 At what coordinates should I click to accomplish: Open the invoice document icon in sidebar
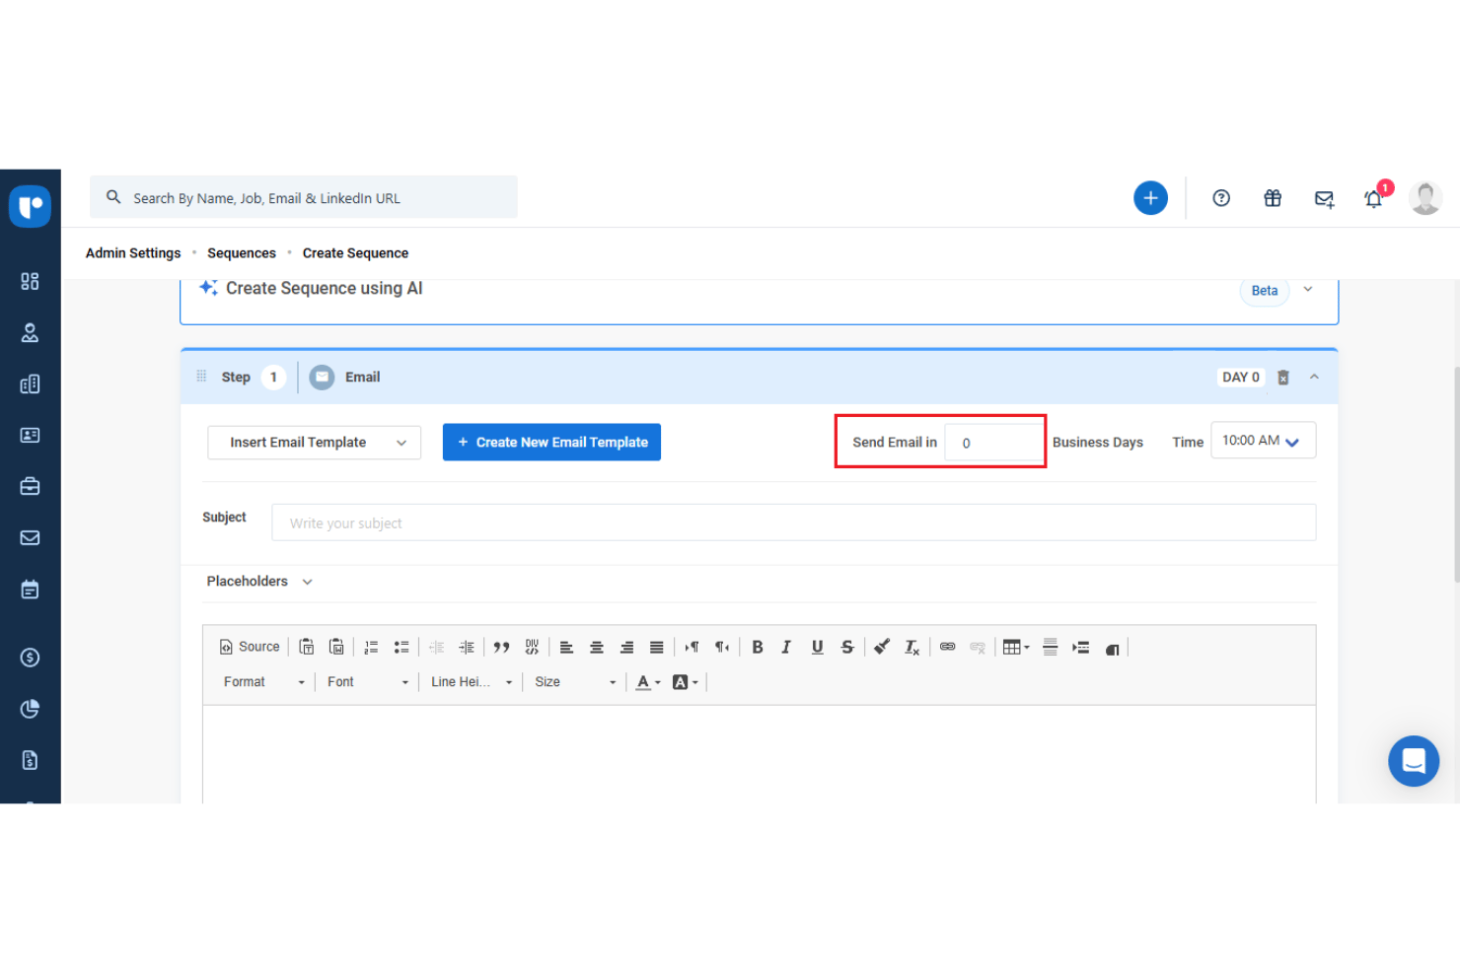point(30,760)
